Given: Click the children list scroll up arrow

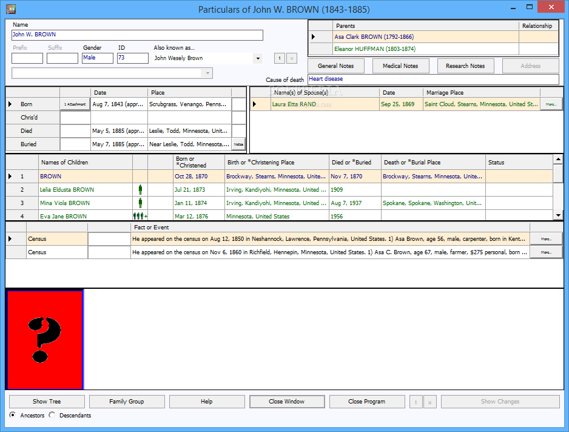Looking at the screenshot, I should (x=558, y=159).
